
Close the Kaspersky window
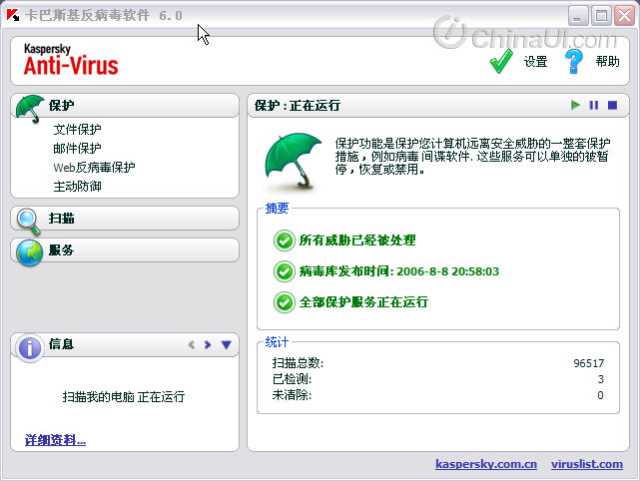click(x=625, y=16)
